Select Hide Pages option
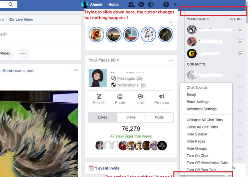Image resolution: width=248 pixels, height=177 pixels. [x=196, y=142]
